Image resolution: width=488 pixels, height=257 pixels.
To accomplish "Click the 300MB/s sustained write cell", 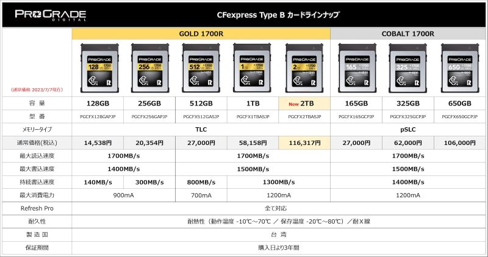I will [149, 182].
